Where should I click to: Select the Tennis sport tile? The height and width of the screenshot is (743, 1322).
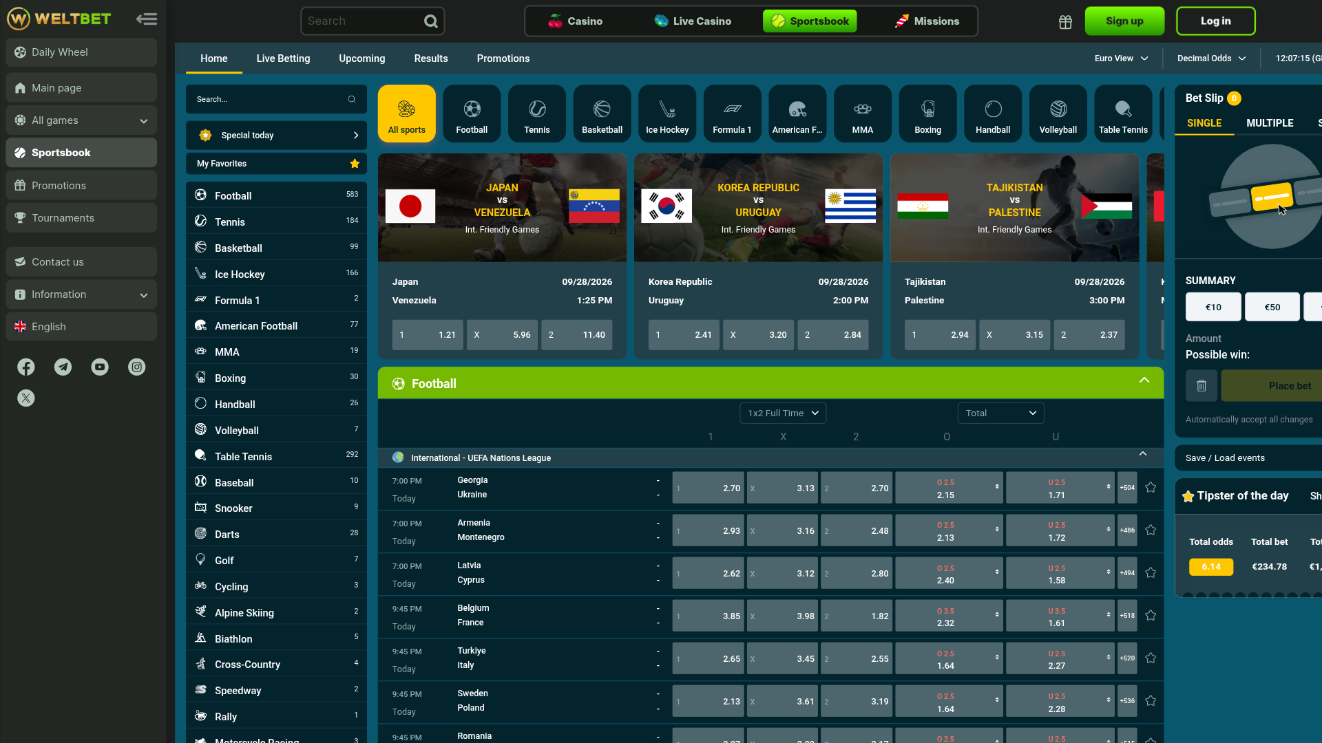[537, 114]
